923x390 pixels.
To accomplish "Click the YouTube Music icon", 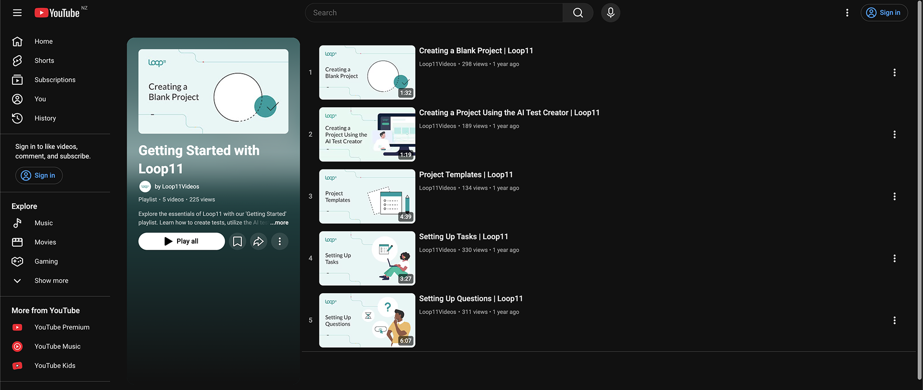I will tap(18, 346).
